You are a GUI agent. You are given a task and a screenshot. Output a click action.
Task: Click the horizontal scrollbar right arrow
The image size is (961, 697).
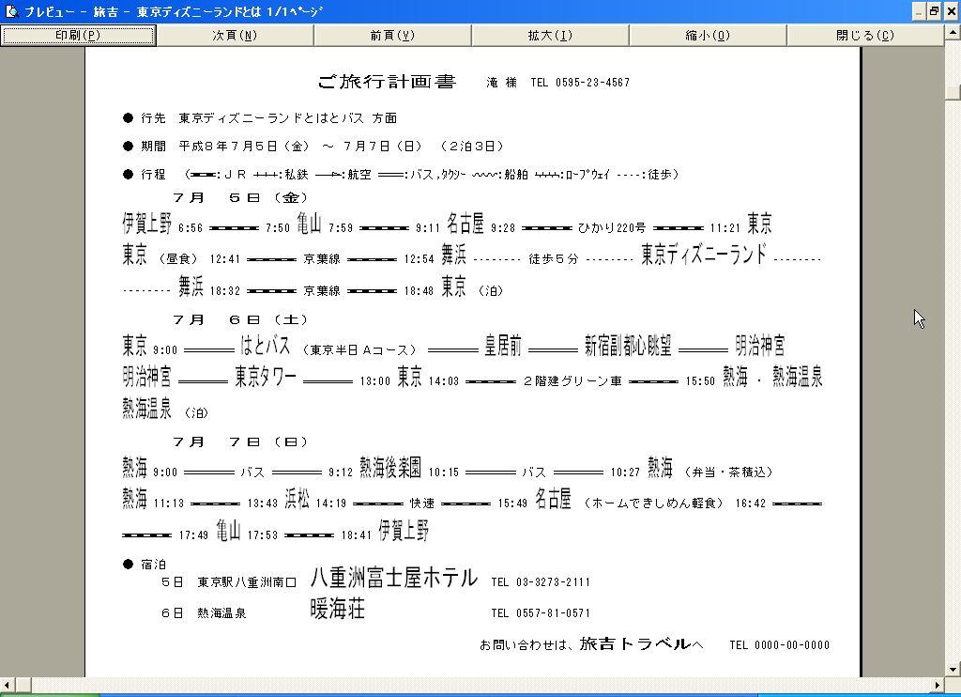click(937, 685)
